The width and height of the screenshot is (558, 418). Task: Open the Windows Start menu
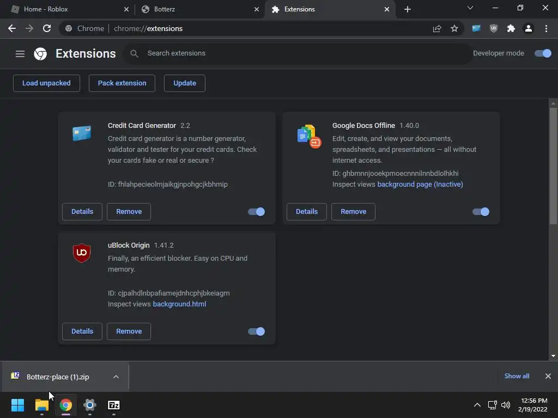17,405
